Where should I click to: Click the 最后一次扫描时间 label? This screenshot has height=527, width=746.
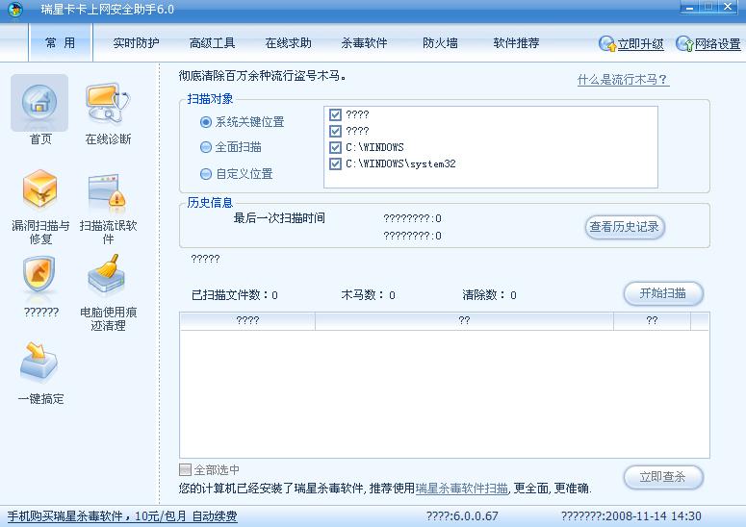[279, 218]
